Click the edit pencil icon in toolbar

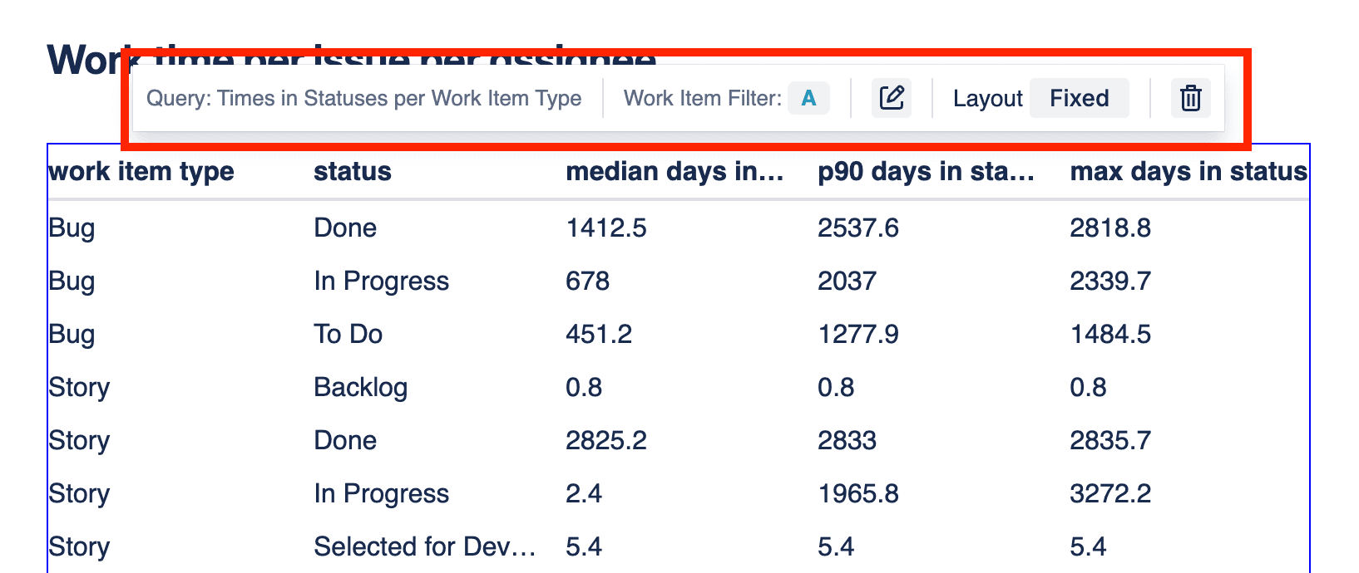tap(892, 98)
